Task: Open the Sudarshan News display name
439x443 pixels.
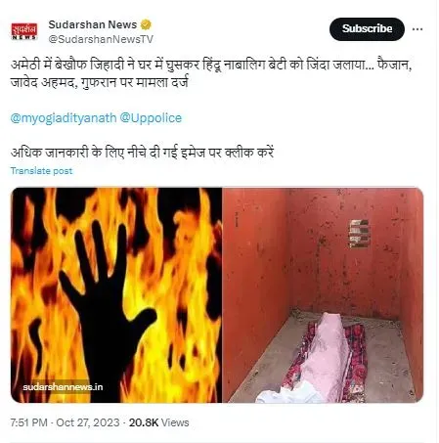Action: pos(93,24)
